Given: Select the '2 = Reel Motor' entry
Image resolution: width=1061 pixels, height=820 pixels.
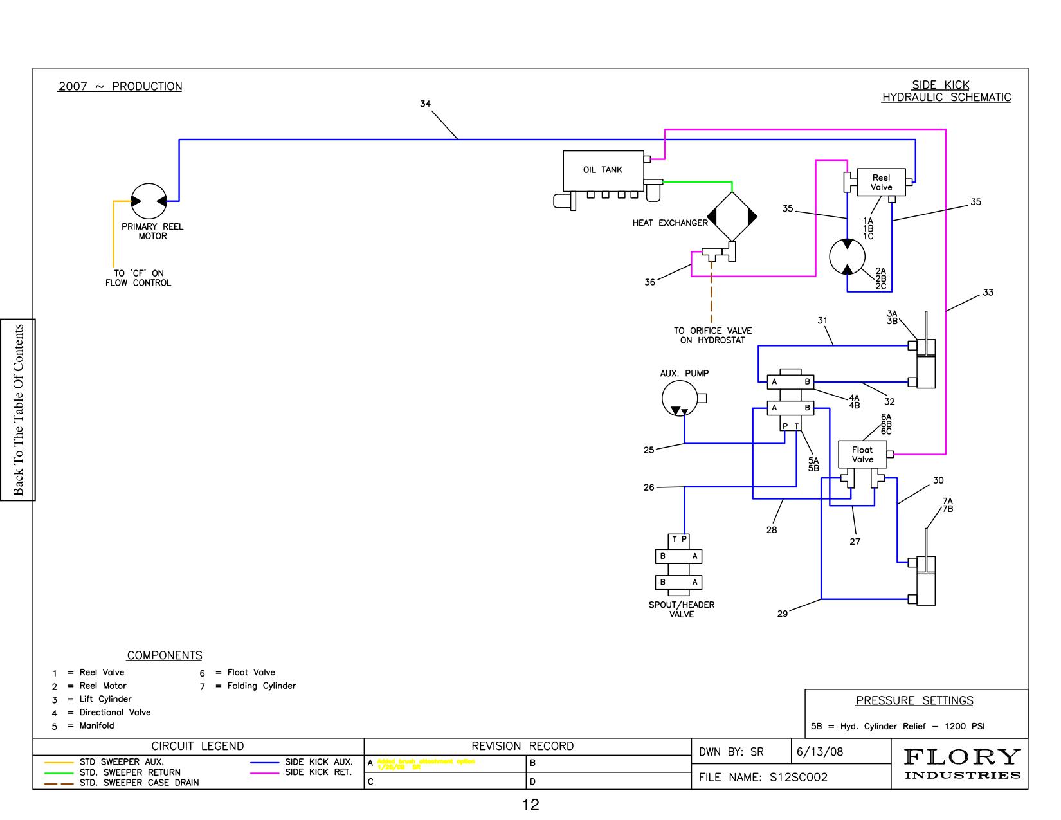Looking at the screenshot, I should pyautogui.click(x=90, y=686).
